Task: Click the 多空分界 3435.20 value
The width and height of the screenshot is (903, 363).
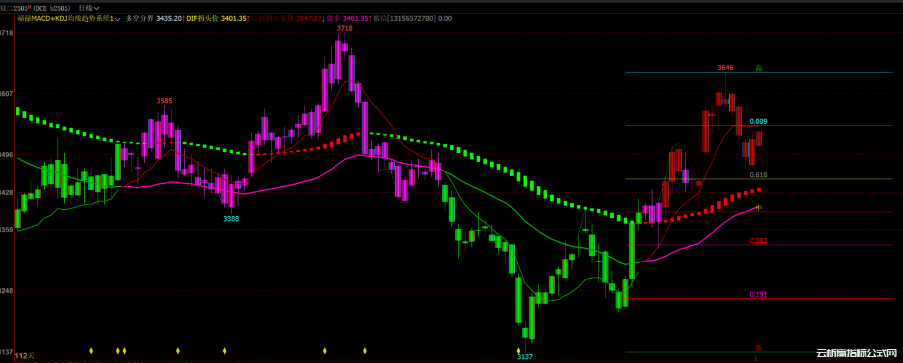Action: click(x=154, y=18)
